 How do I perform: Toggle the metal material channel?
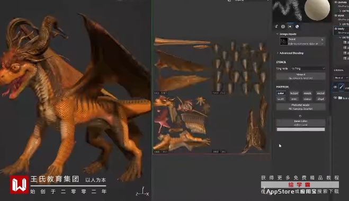pos(321,93)
